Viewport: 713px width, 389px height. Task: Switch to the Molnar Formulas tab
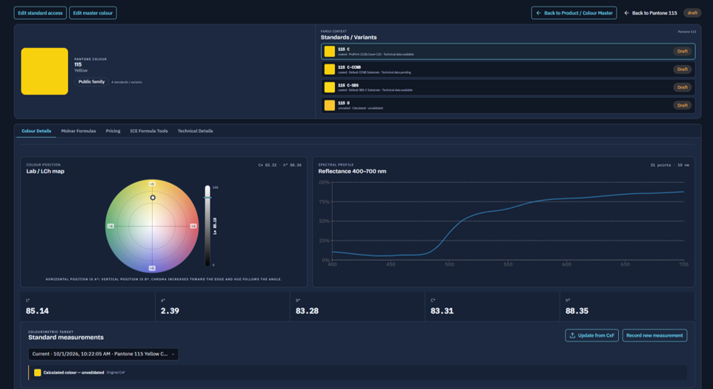[79, 131]
